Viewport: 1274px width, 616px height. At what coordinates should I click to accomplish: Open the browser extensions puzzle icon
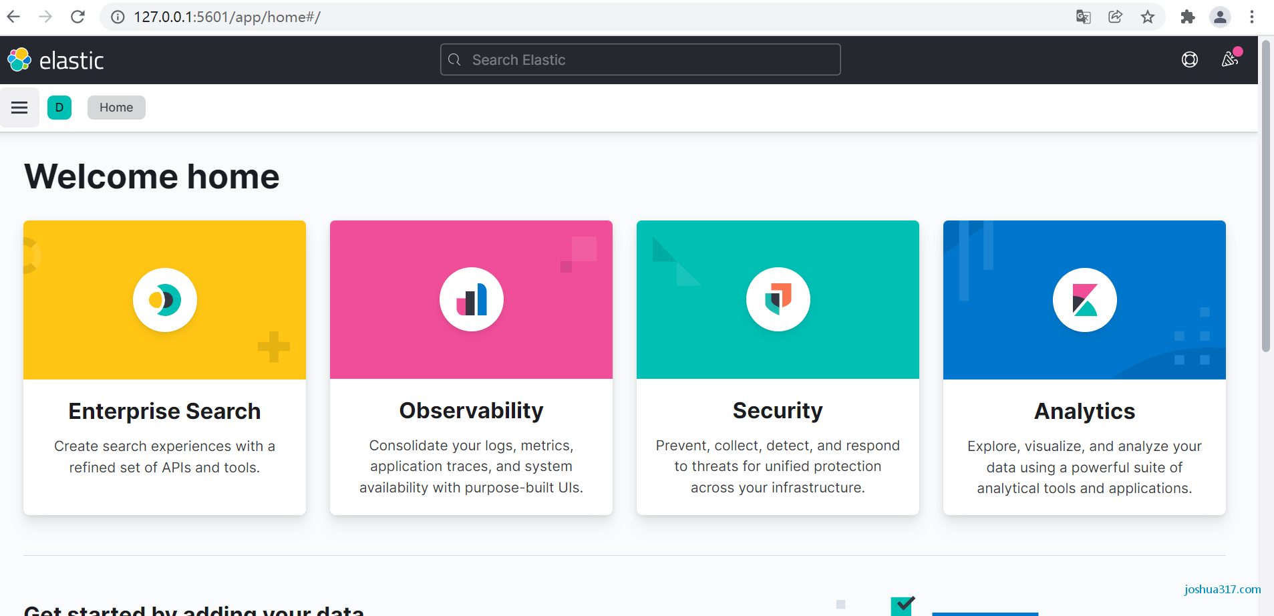[x=1188, y=17]
